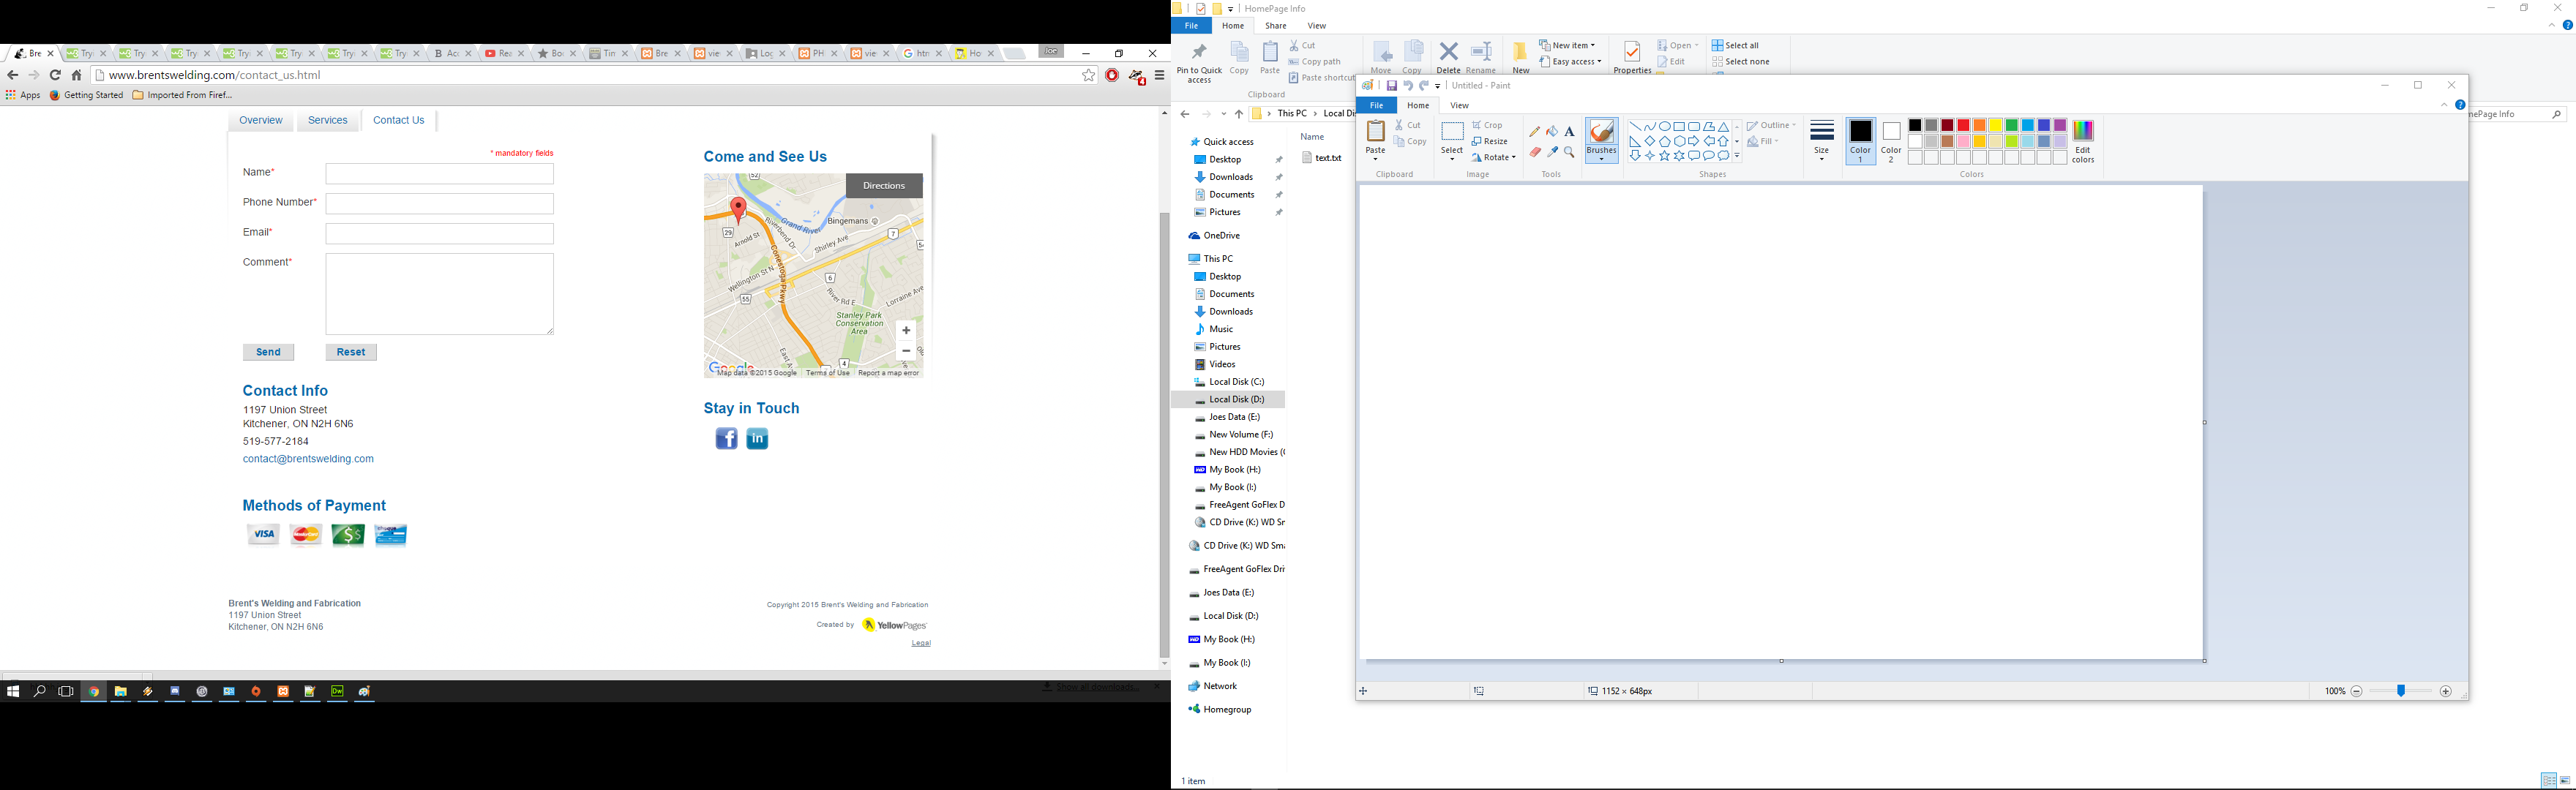Click the taskbar search magnifier icon
Image resolution: width=2576 pixels, height=790 pixels.
click(x=40, y=691)
